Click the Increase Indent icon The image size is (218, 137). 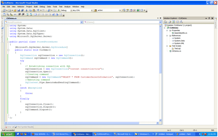tap(23, 14)
